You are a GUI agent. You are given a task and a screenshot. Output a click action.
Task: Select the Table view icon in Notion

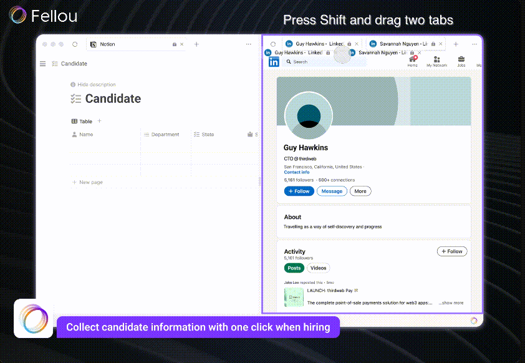point(75,120)
